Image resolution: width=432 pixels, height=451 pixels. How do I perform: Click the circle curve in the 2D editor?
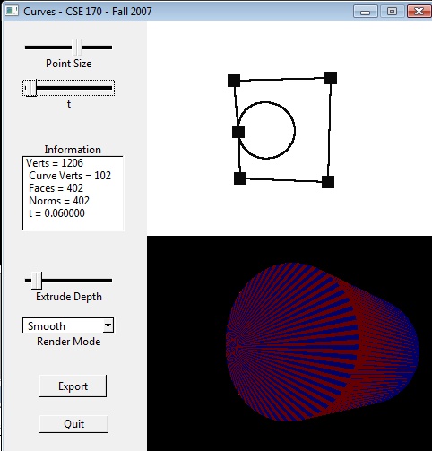[295, 130]
